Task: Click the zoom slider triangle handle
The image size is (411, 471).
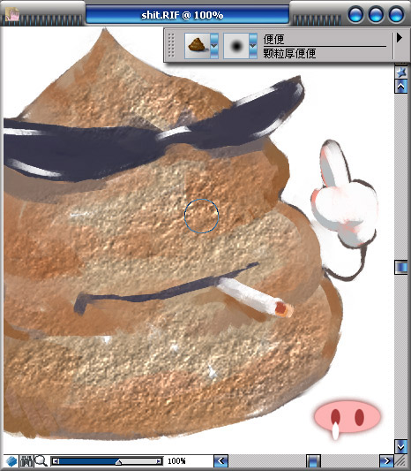Action: click(119, 462)
